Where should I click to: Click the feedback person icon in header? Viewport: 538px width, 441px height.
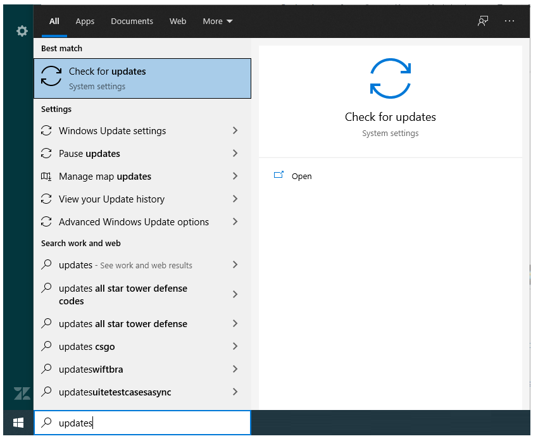tap(483, 22)
